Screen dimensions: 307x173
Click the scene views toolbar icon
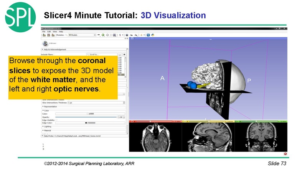(x=131, y=35)
